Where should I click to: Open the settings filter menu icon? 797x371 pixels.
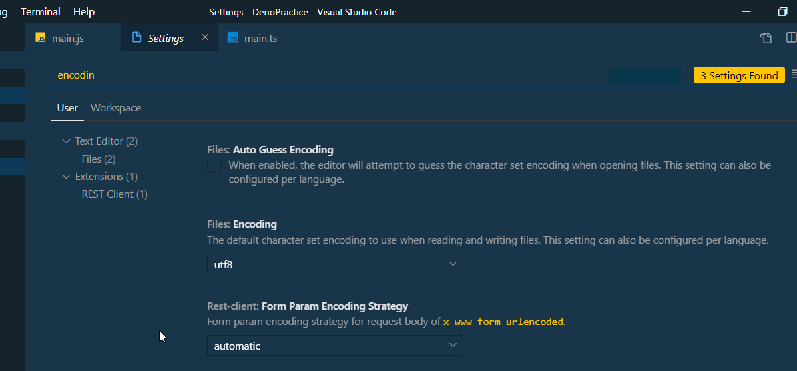click(x=794, y=75)
